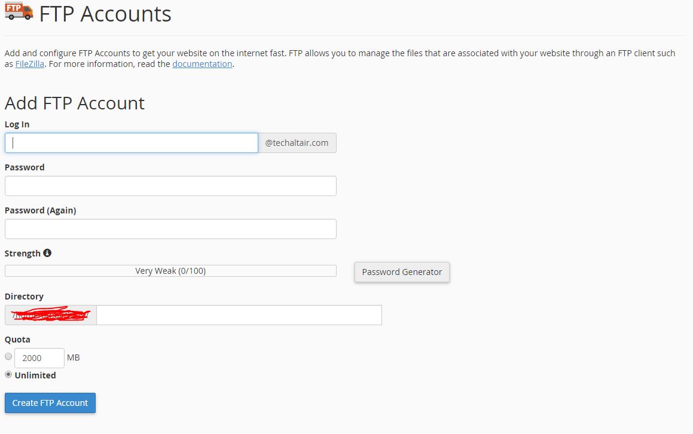Open the documentation link
Screen dimensions: 693x434
pos(202,63)
